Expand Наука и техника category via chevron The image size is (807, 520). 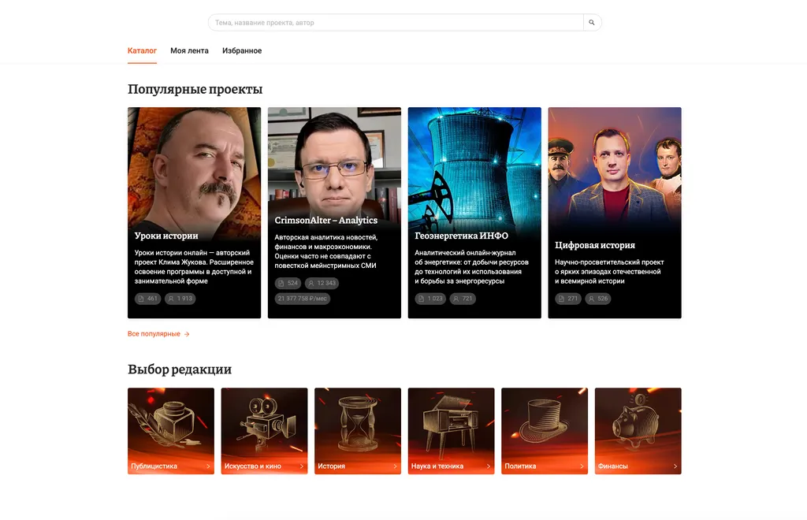pos(489,466)
